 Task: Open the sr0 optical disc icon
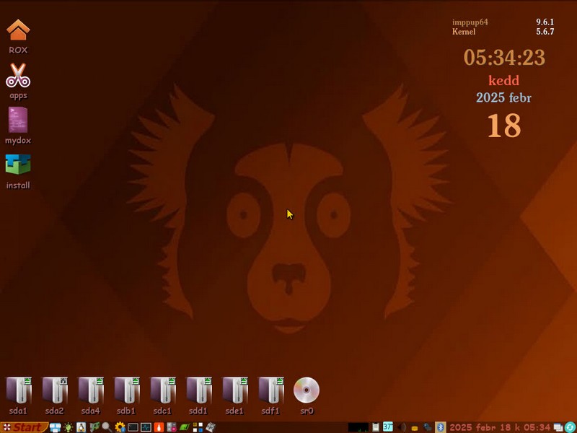point(307,390)
